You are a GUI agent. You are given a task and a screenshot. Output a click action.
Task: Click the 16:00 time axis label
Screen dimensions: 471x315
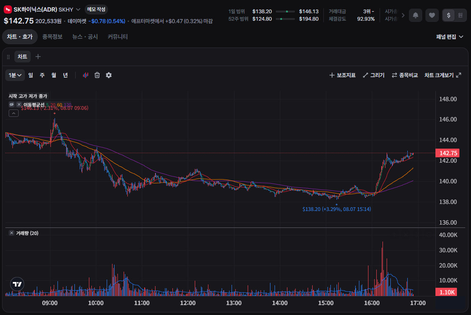coord(372,303)
